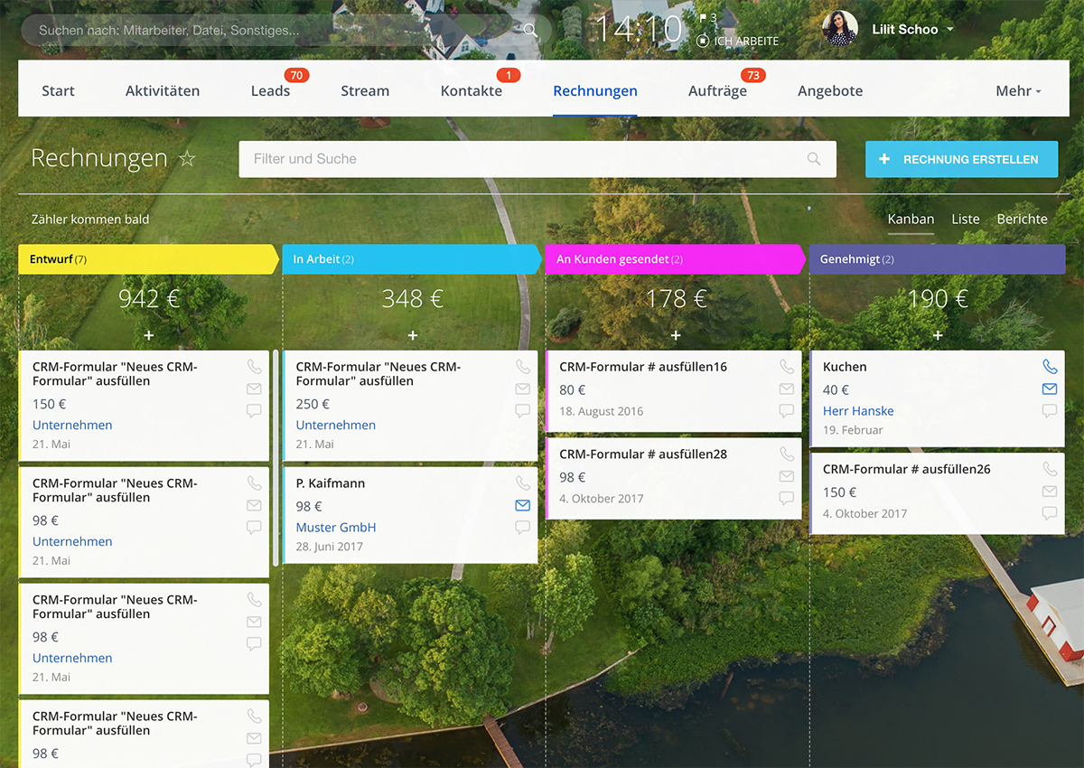Add an invoice in the Genehmigt column
This screenshot has width=1084, height=768.
click(x=938, y=335)
